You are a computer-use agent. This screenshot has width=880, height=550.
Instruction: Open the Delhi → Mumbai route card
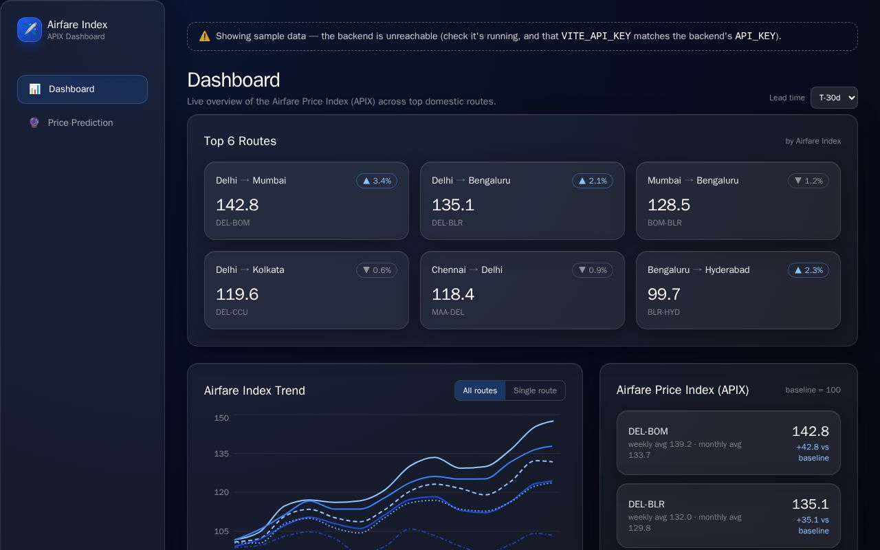(x=307, y=201)
